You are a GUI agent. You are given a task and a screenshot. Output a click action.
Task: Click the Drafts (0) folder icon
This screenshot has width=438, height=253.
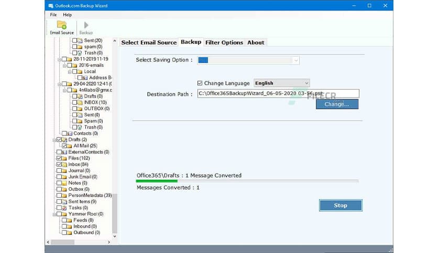(80, 96)
